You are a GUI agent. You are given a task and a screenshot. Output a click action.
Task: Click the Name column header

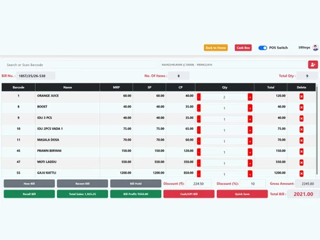click(67, 87)
